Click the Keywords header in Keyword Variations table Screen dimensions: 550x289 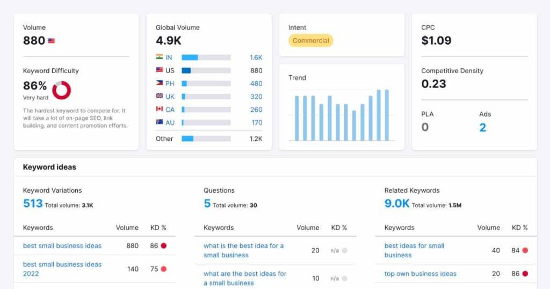click(x=38, y=228)
